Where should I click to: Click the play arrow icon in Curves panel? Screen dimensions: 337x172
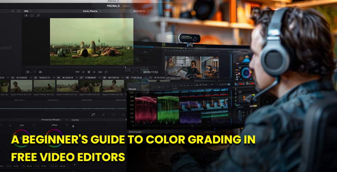(x=73, y=126)
